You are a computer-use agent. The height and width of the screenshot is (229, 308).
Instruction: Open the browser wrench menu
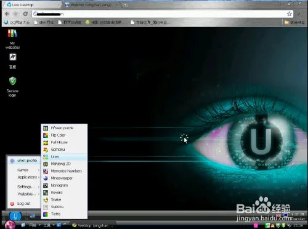[300, 14]
